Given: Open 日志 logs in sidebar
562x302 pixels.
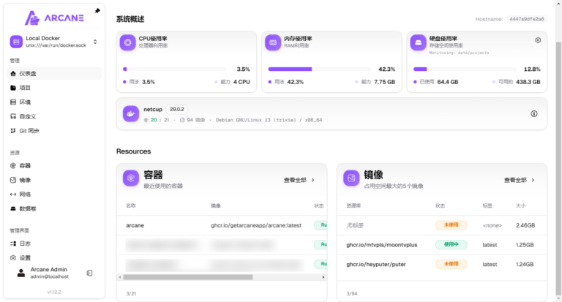Looking at the screenshot, I should tap(54, 244).
